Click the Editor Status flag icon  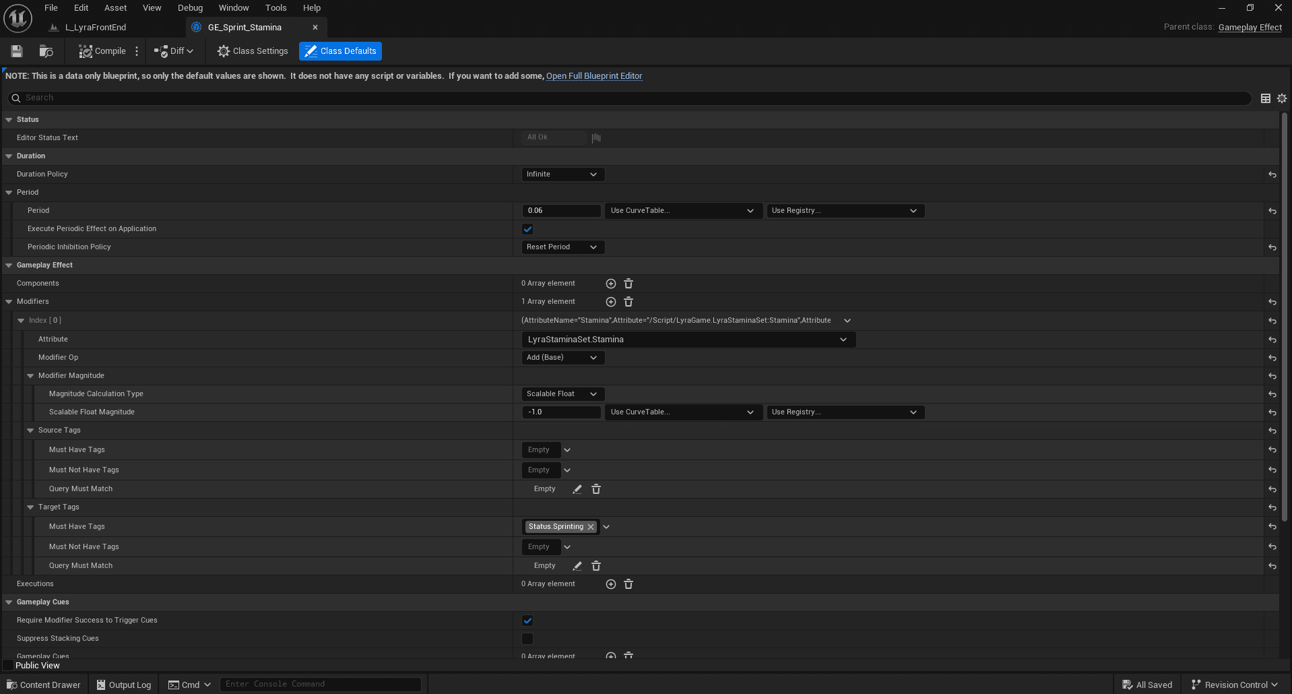596,138
